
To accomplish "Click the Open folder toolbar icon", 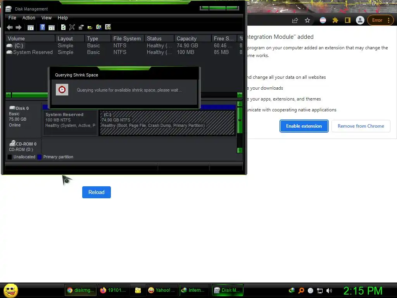I will click(x=90, y=28).
